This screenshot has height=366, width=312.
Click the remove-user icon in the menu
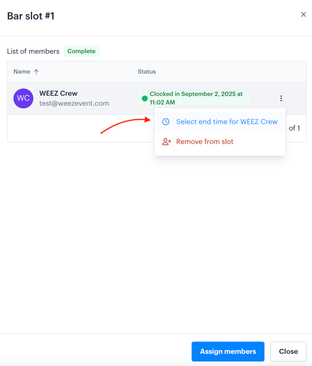166,142
